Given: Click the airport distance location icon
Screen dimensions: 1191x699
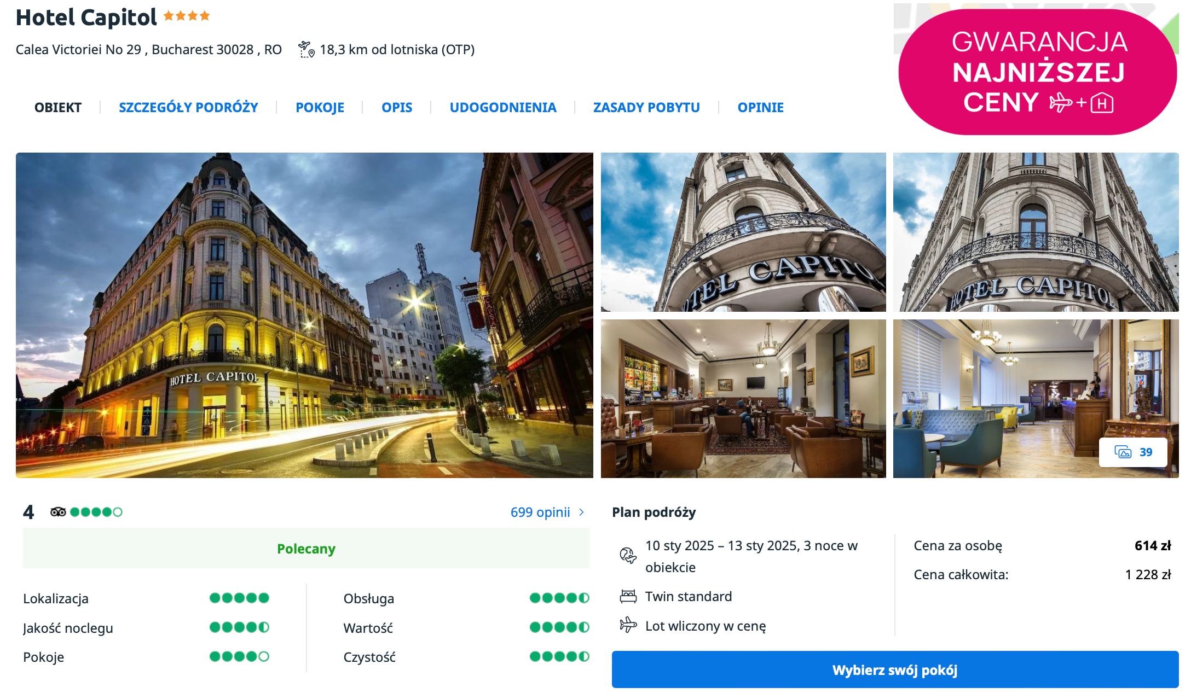Looking at the screenshot, I should click(306, 50).
